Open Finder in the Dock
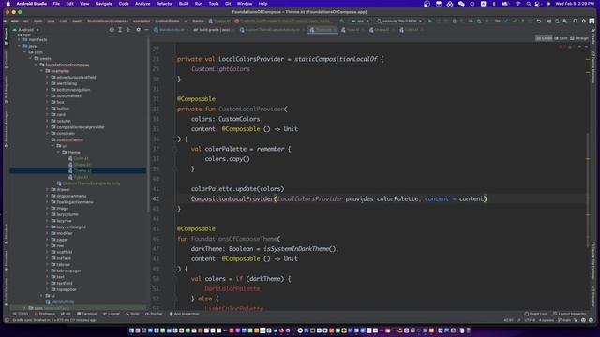The image size is (600, 337). (131, 330)
